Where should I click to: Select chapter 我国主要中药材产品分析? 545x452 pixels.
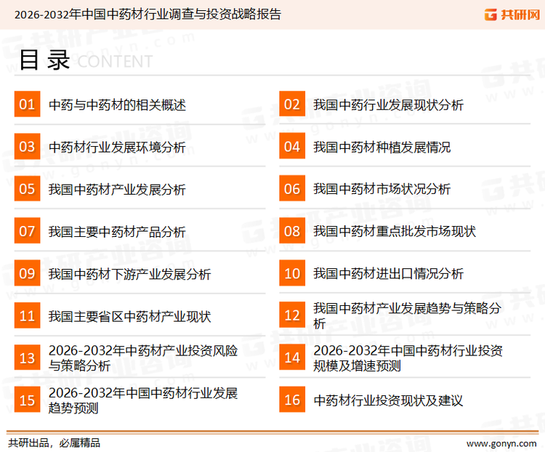coord(117,232)
